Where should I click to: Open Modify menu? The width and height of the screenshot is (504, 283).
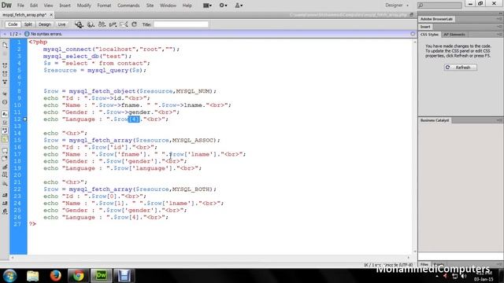(83, 6)
